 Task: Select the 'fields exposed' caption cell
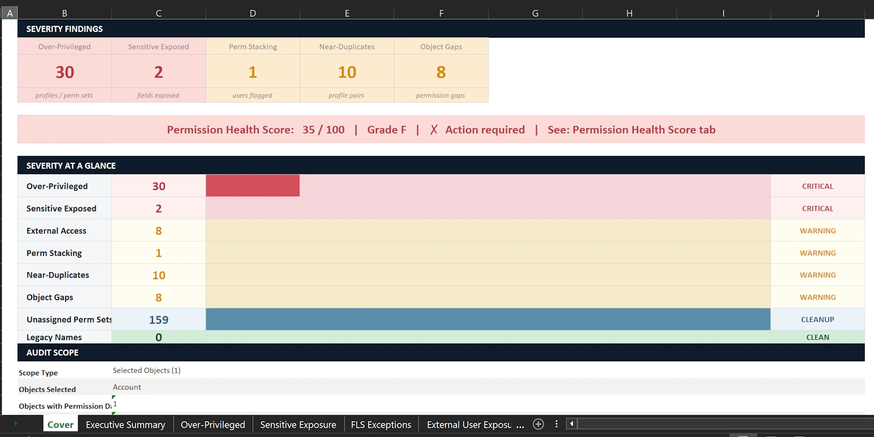coord(158,95)
